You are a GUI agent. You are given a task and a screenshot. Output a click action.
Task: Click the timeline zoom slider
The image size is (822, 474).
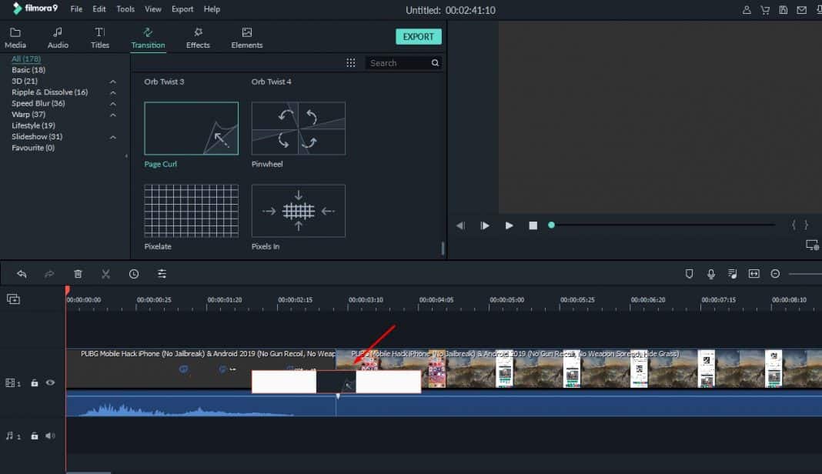pos(805,274)
